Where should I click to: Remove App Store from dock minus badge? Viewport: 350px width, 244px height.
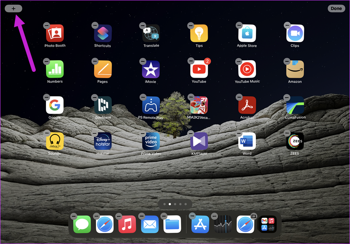192,216
